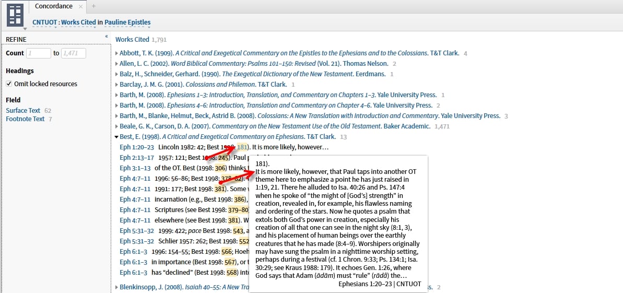
Task: Collapse the Refine sidebar with double chevron
Action: click(107, 37)
